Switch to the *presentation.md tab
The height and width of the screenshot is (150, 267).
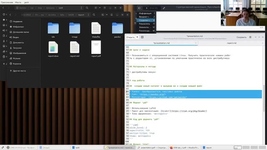(161, 43)
